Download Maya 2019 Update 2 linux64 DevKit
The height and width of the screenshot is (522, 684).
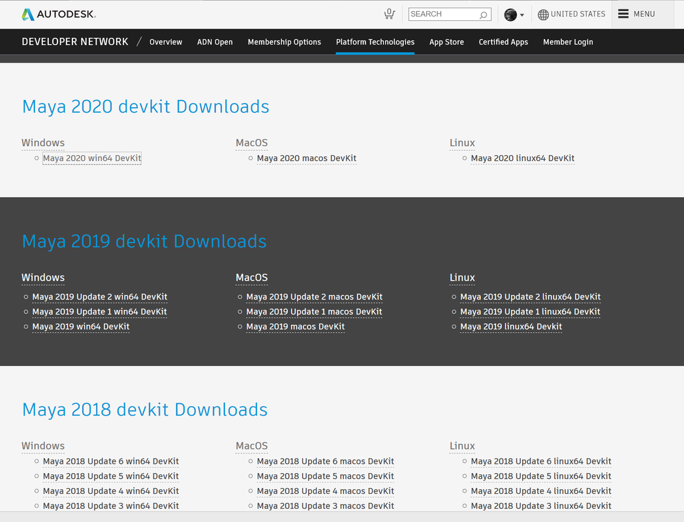(x=531, y=297)
